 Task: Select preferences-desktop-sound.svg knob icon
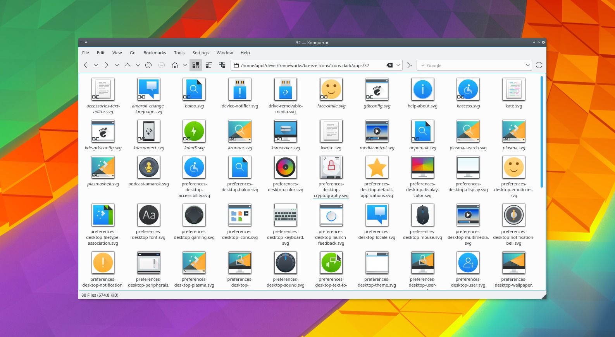pyautogui.click(x=286, y=262)
